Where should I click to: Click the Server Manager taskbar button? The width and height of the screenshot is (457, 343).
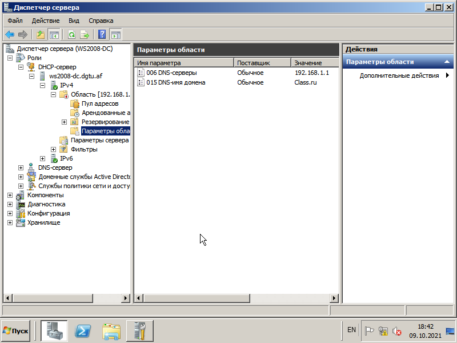[x=54, y=331]
